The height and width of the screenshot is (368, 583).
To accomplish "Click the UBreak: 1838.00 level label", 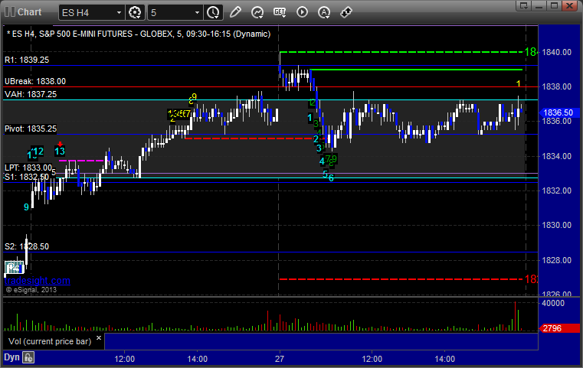I will click(x=35, y=81).
